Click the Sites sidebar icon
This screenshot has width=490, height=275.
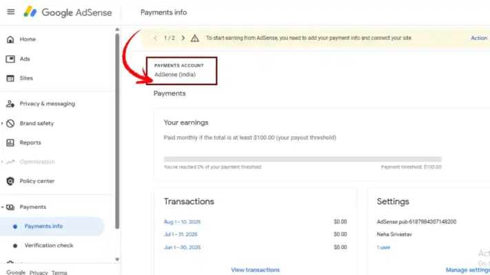coord(10,78)
